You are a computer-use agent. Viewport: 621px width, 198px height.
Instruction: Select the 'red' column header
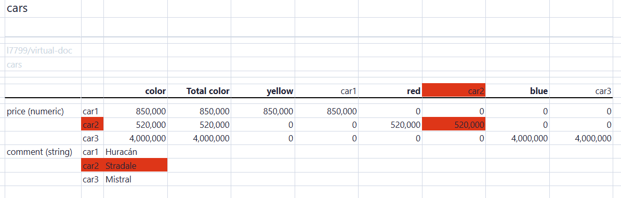390,91
